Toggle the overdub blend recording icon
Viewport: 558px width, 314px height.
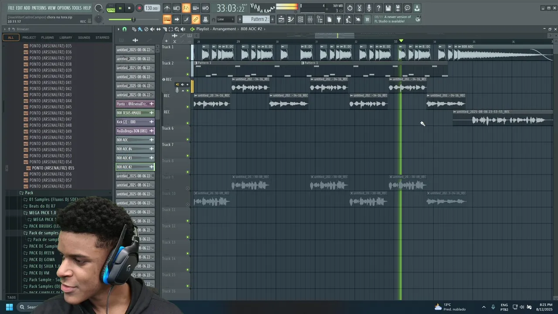[196, 8]
